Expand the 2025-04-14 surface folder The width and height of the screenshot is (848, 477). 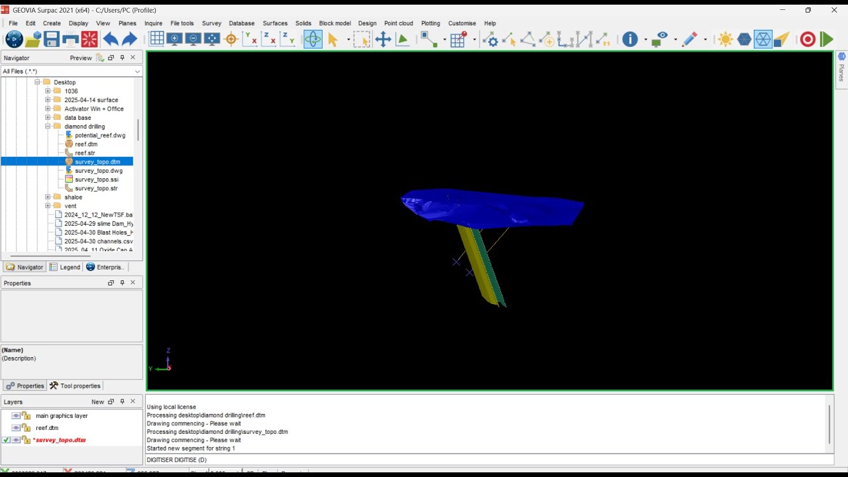tap(48, 100)
